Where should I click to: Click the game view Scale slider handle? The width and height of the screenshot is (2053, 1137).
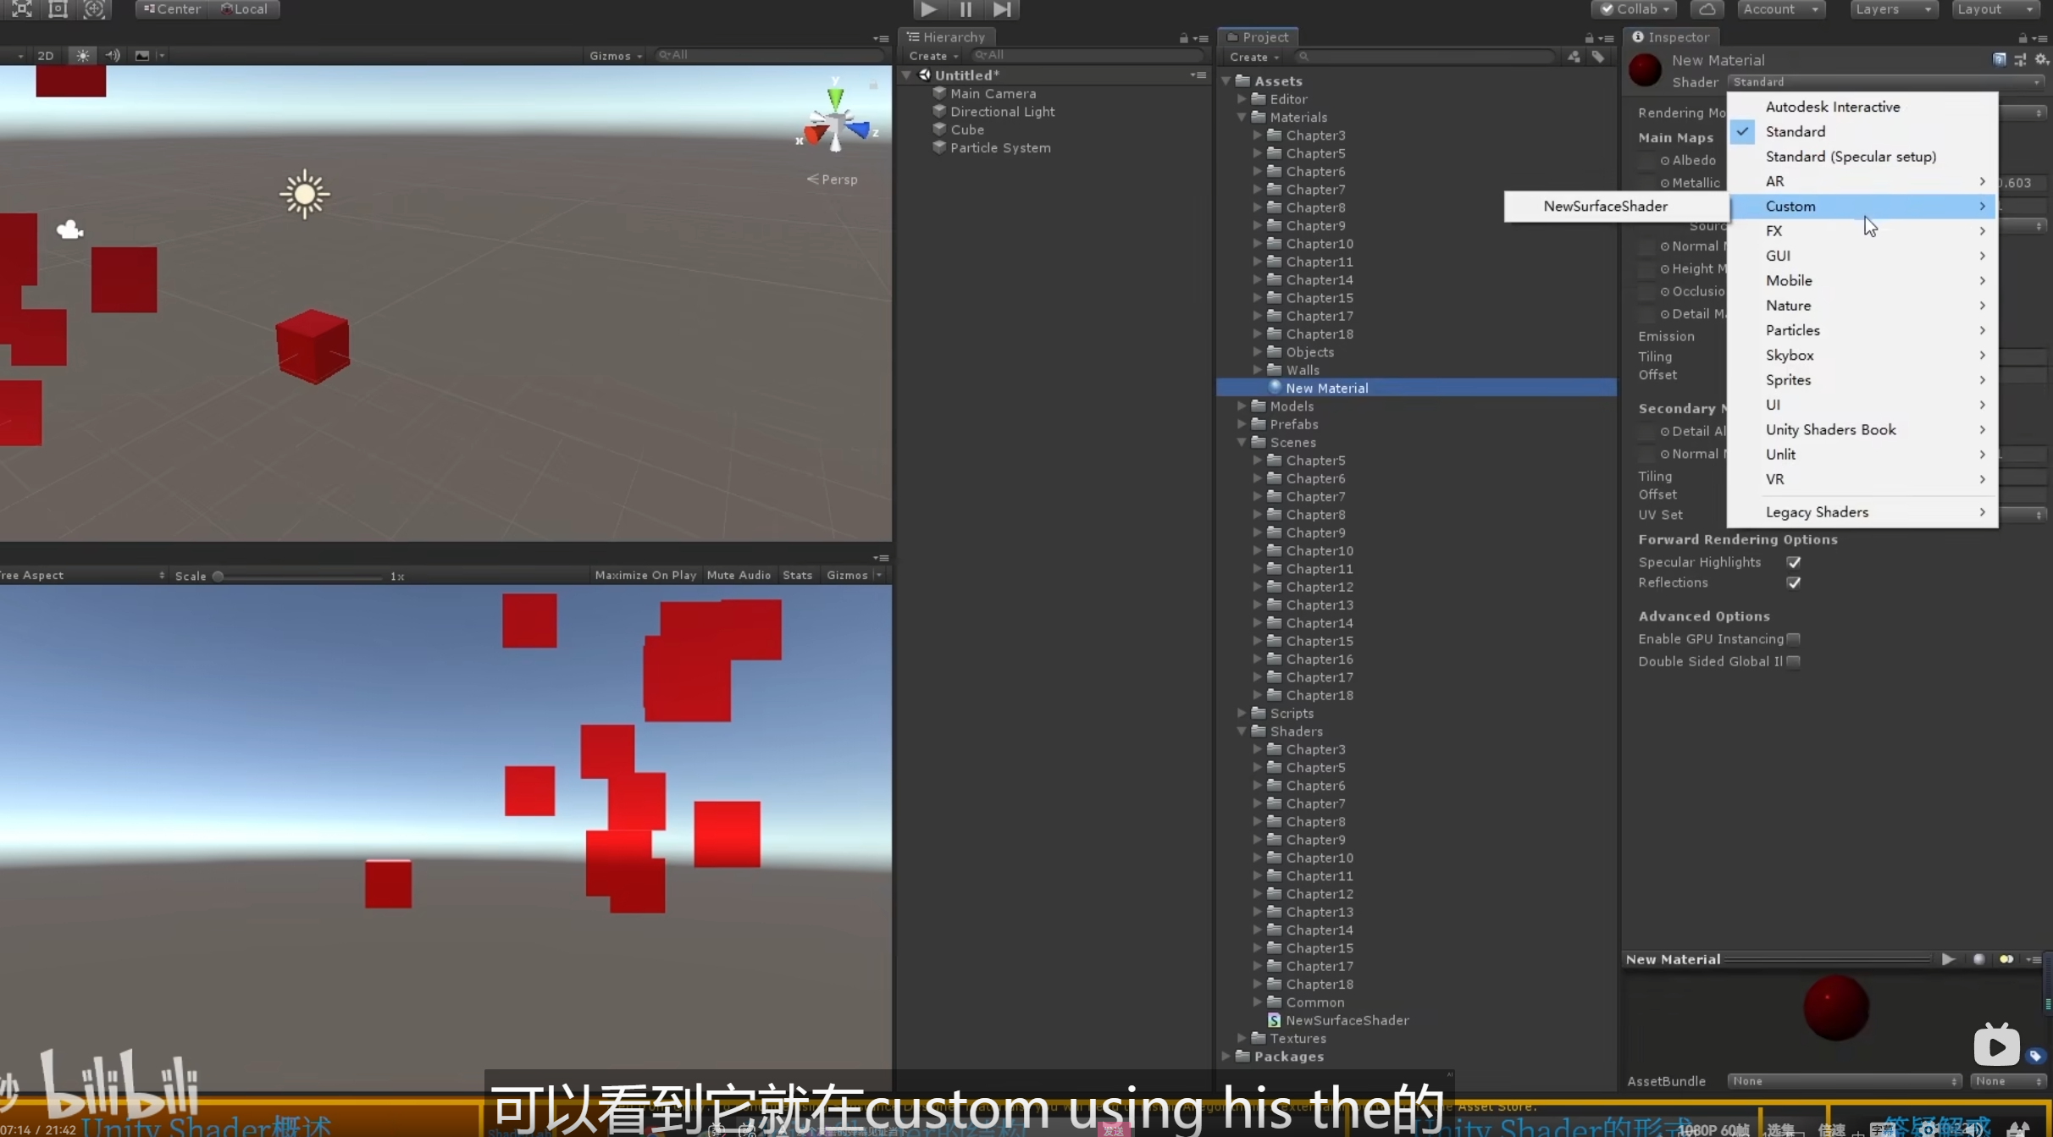pyautogui.click(x=218, y=577)
